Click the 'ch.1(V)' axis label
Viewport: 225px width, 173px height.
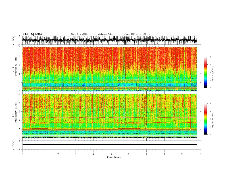[x=14, y=40]
